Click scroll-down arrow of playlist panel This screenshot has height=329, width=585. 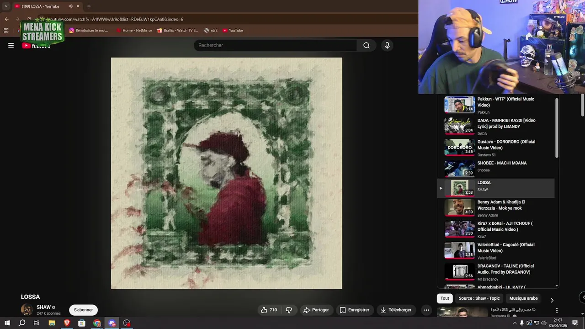click(557, 286)
